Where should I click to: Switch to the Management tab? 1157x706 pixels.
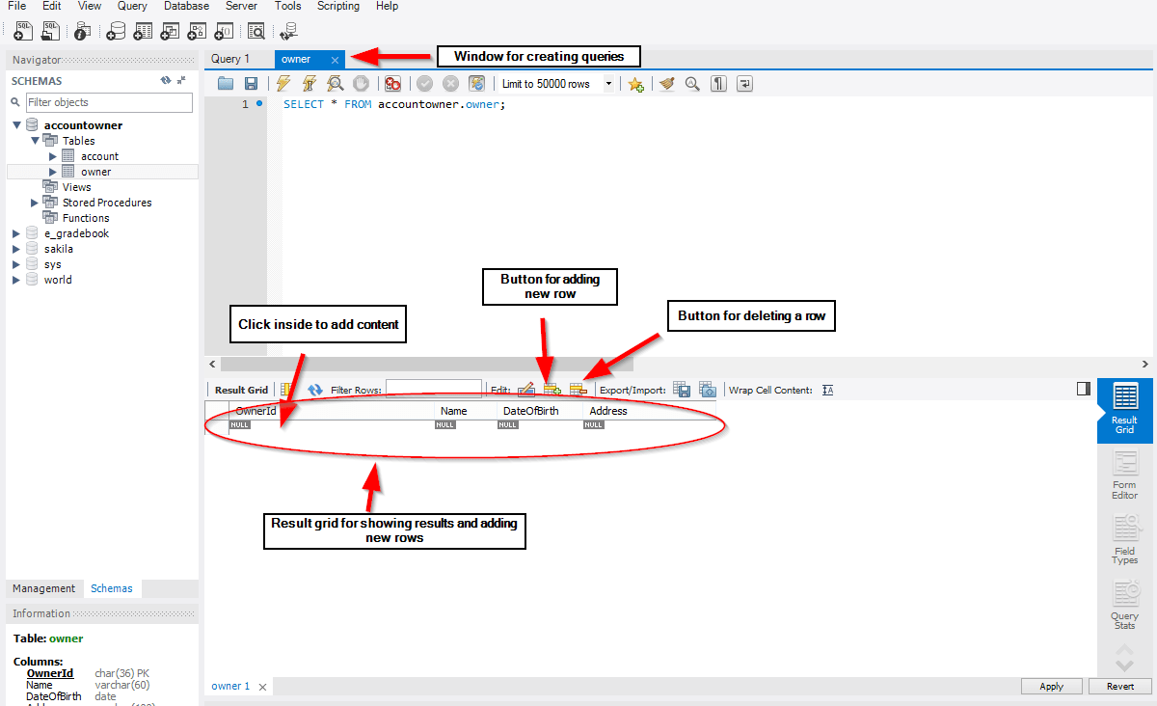pos(43,587)
